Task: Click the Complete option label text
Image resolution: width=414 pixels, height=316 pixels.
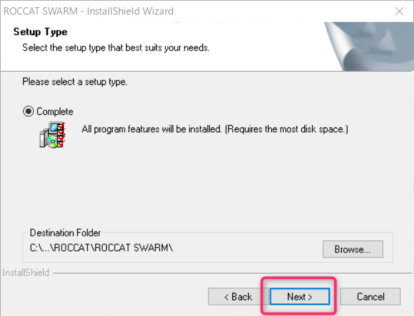Action: pos(54,112)
